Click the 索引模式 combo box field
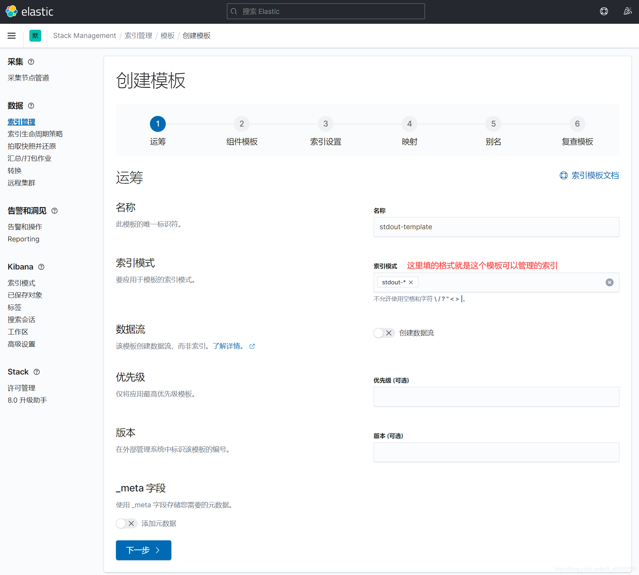 496,282
